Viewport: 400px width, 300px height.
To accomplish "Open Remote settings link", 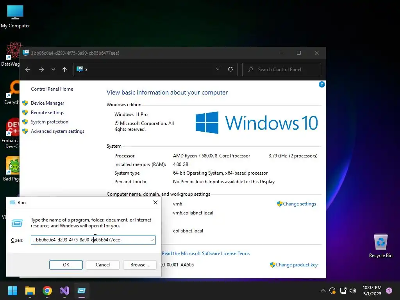I will click(x=47, y=112).
